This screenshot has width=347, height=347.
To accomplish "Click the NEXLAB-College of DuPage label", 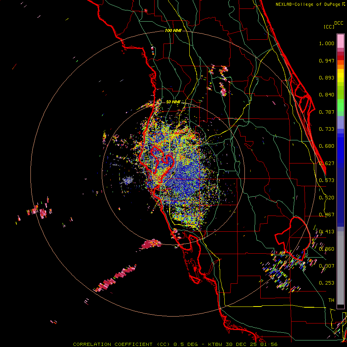I will coord(308,4).
